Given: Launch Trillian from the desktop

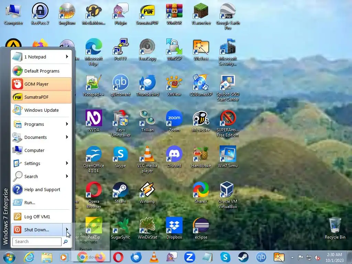Looking at the screenshot, I should (147, 121).
